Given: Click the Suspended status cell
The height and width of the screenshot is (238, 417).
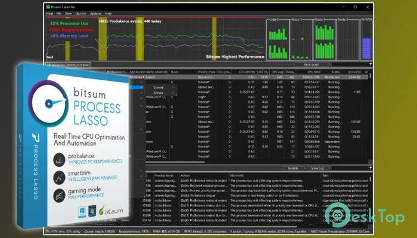Looking at the screenshot, I should tap(332, 142).
